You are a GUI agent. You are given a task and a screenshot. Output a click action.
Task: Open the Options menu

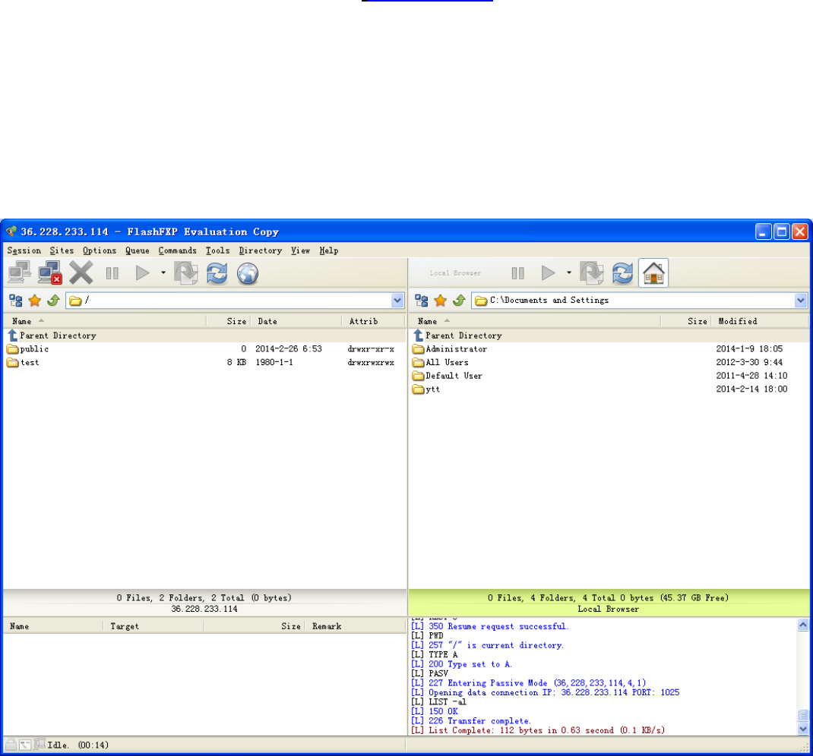(x=100, y=250)
